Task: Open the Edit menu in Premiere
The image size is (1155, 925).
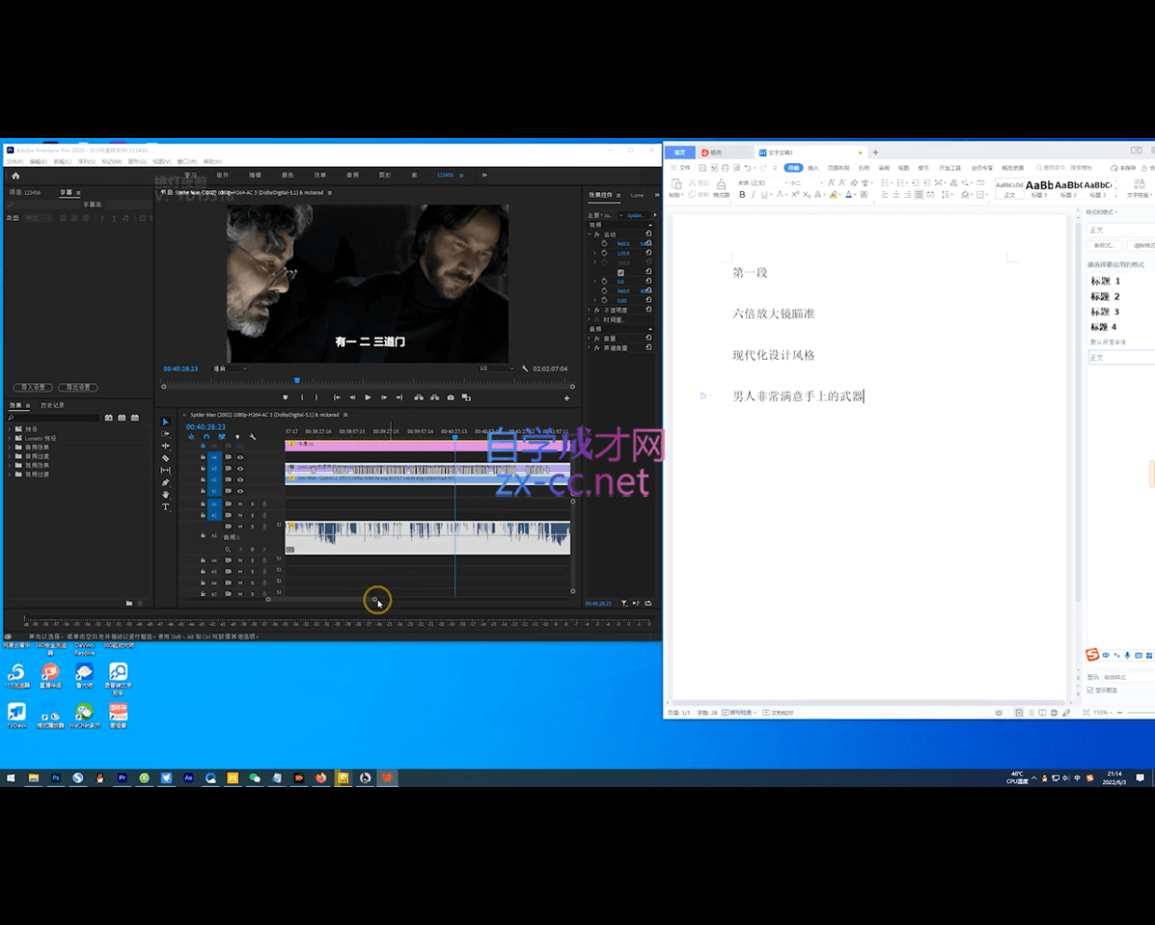Action: [x=38, y=161]
